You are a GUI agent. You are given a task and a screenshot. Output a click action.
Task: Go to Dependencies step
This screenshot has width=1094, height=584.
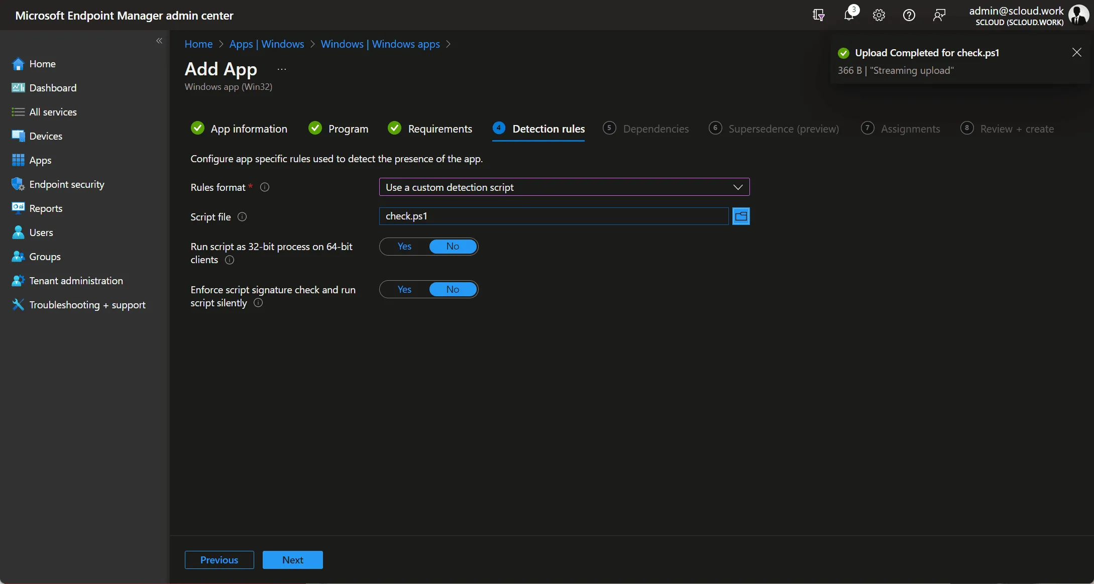tap(646, 129)
